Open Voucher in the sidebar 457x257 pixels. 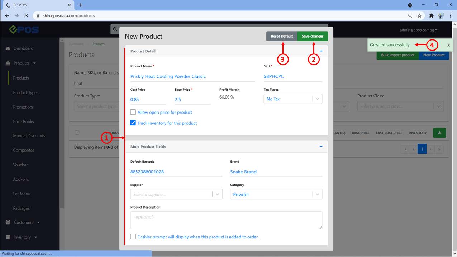click(x=20, y=165)
